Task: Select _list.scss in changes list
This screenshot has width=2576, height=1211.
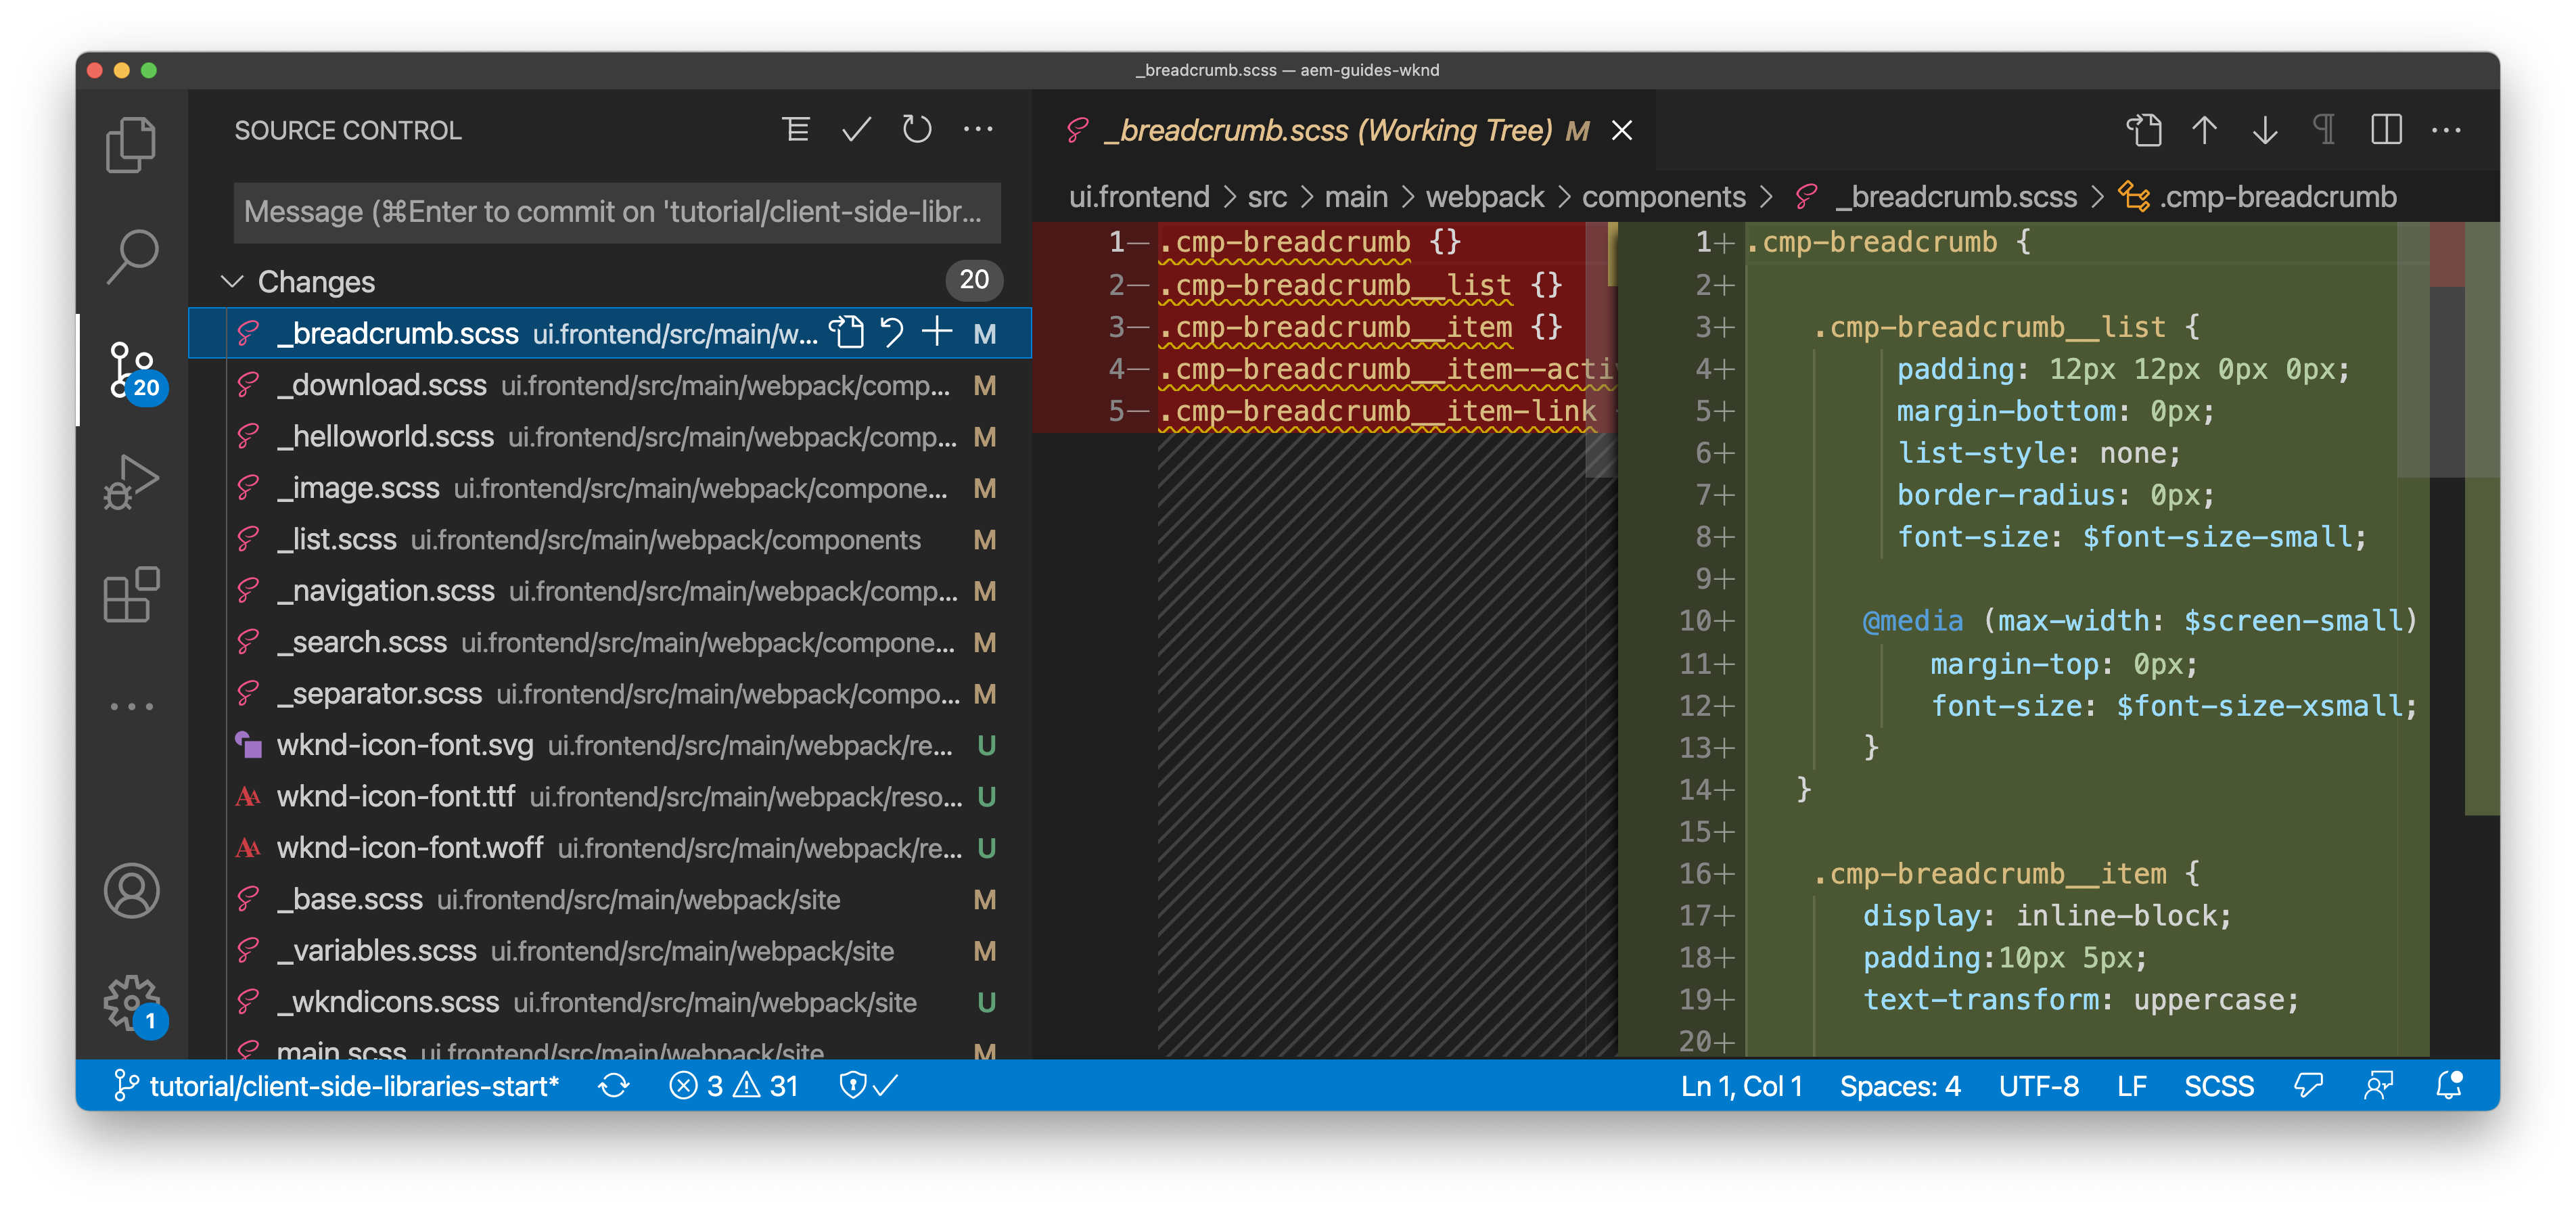Action: (610, 540)
